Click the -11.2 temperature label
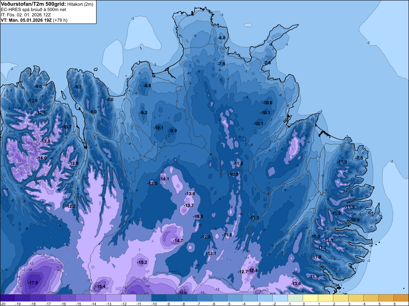 336,213
